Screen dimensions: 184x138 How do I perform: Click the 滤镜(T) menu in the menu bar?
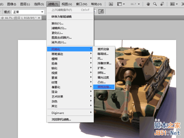53,4
